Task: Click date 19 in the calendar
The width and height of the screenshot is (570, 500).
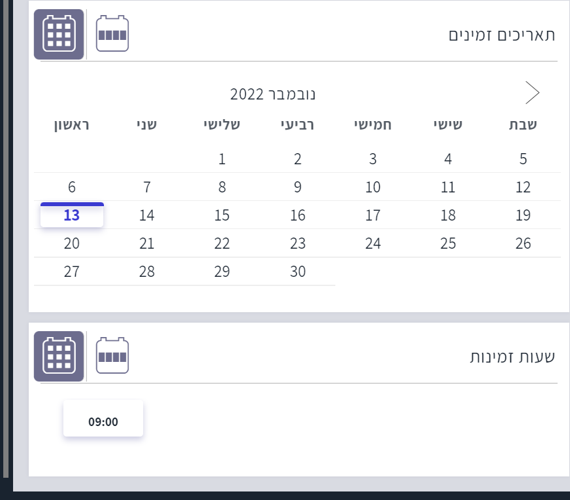Action: pyautogui.click(x=523, y=215)
